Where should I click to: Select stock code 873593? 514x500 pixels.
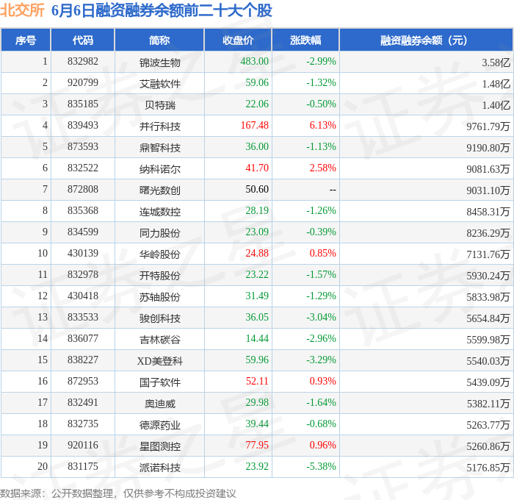[82, 147]
